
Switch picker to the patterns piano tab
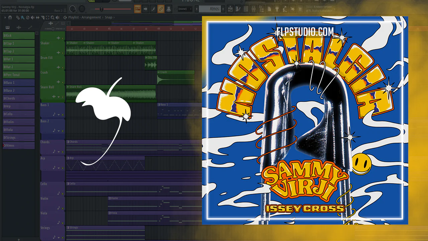8,27
